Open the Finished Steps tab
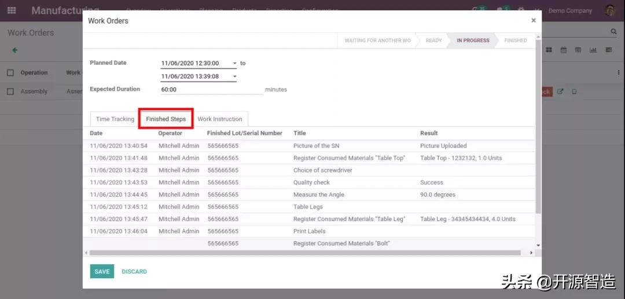The image size is (625, 299). (166, 119)
